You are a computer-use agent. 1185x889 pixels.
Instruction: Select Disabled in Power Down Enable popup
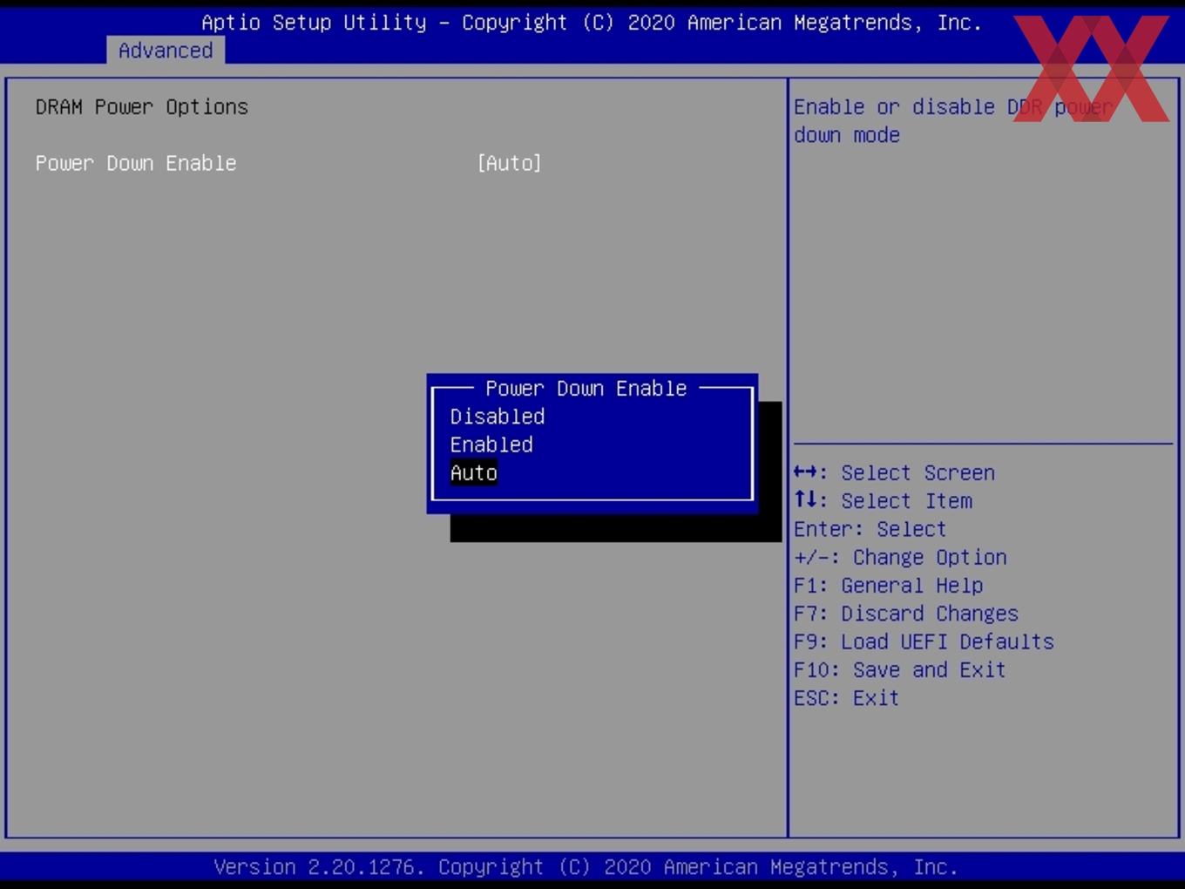coord(498,417)
